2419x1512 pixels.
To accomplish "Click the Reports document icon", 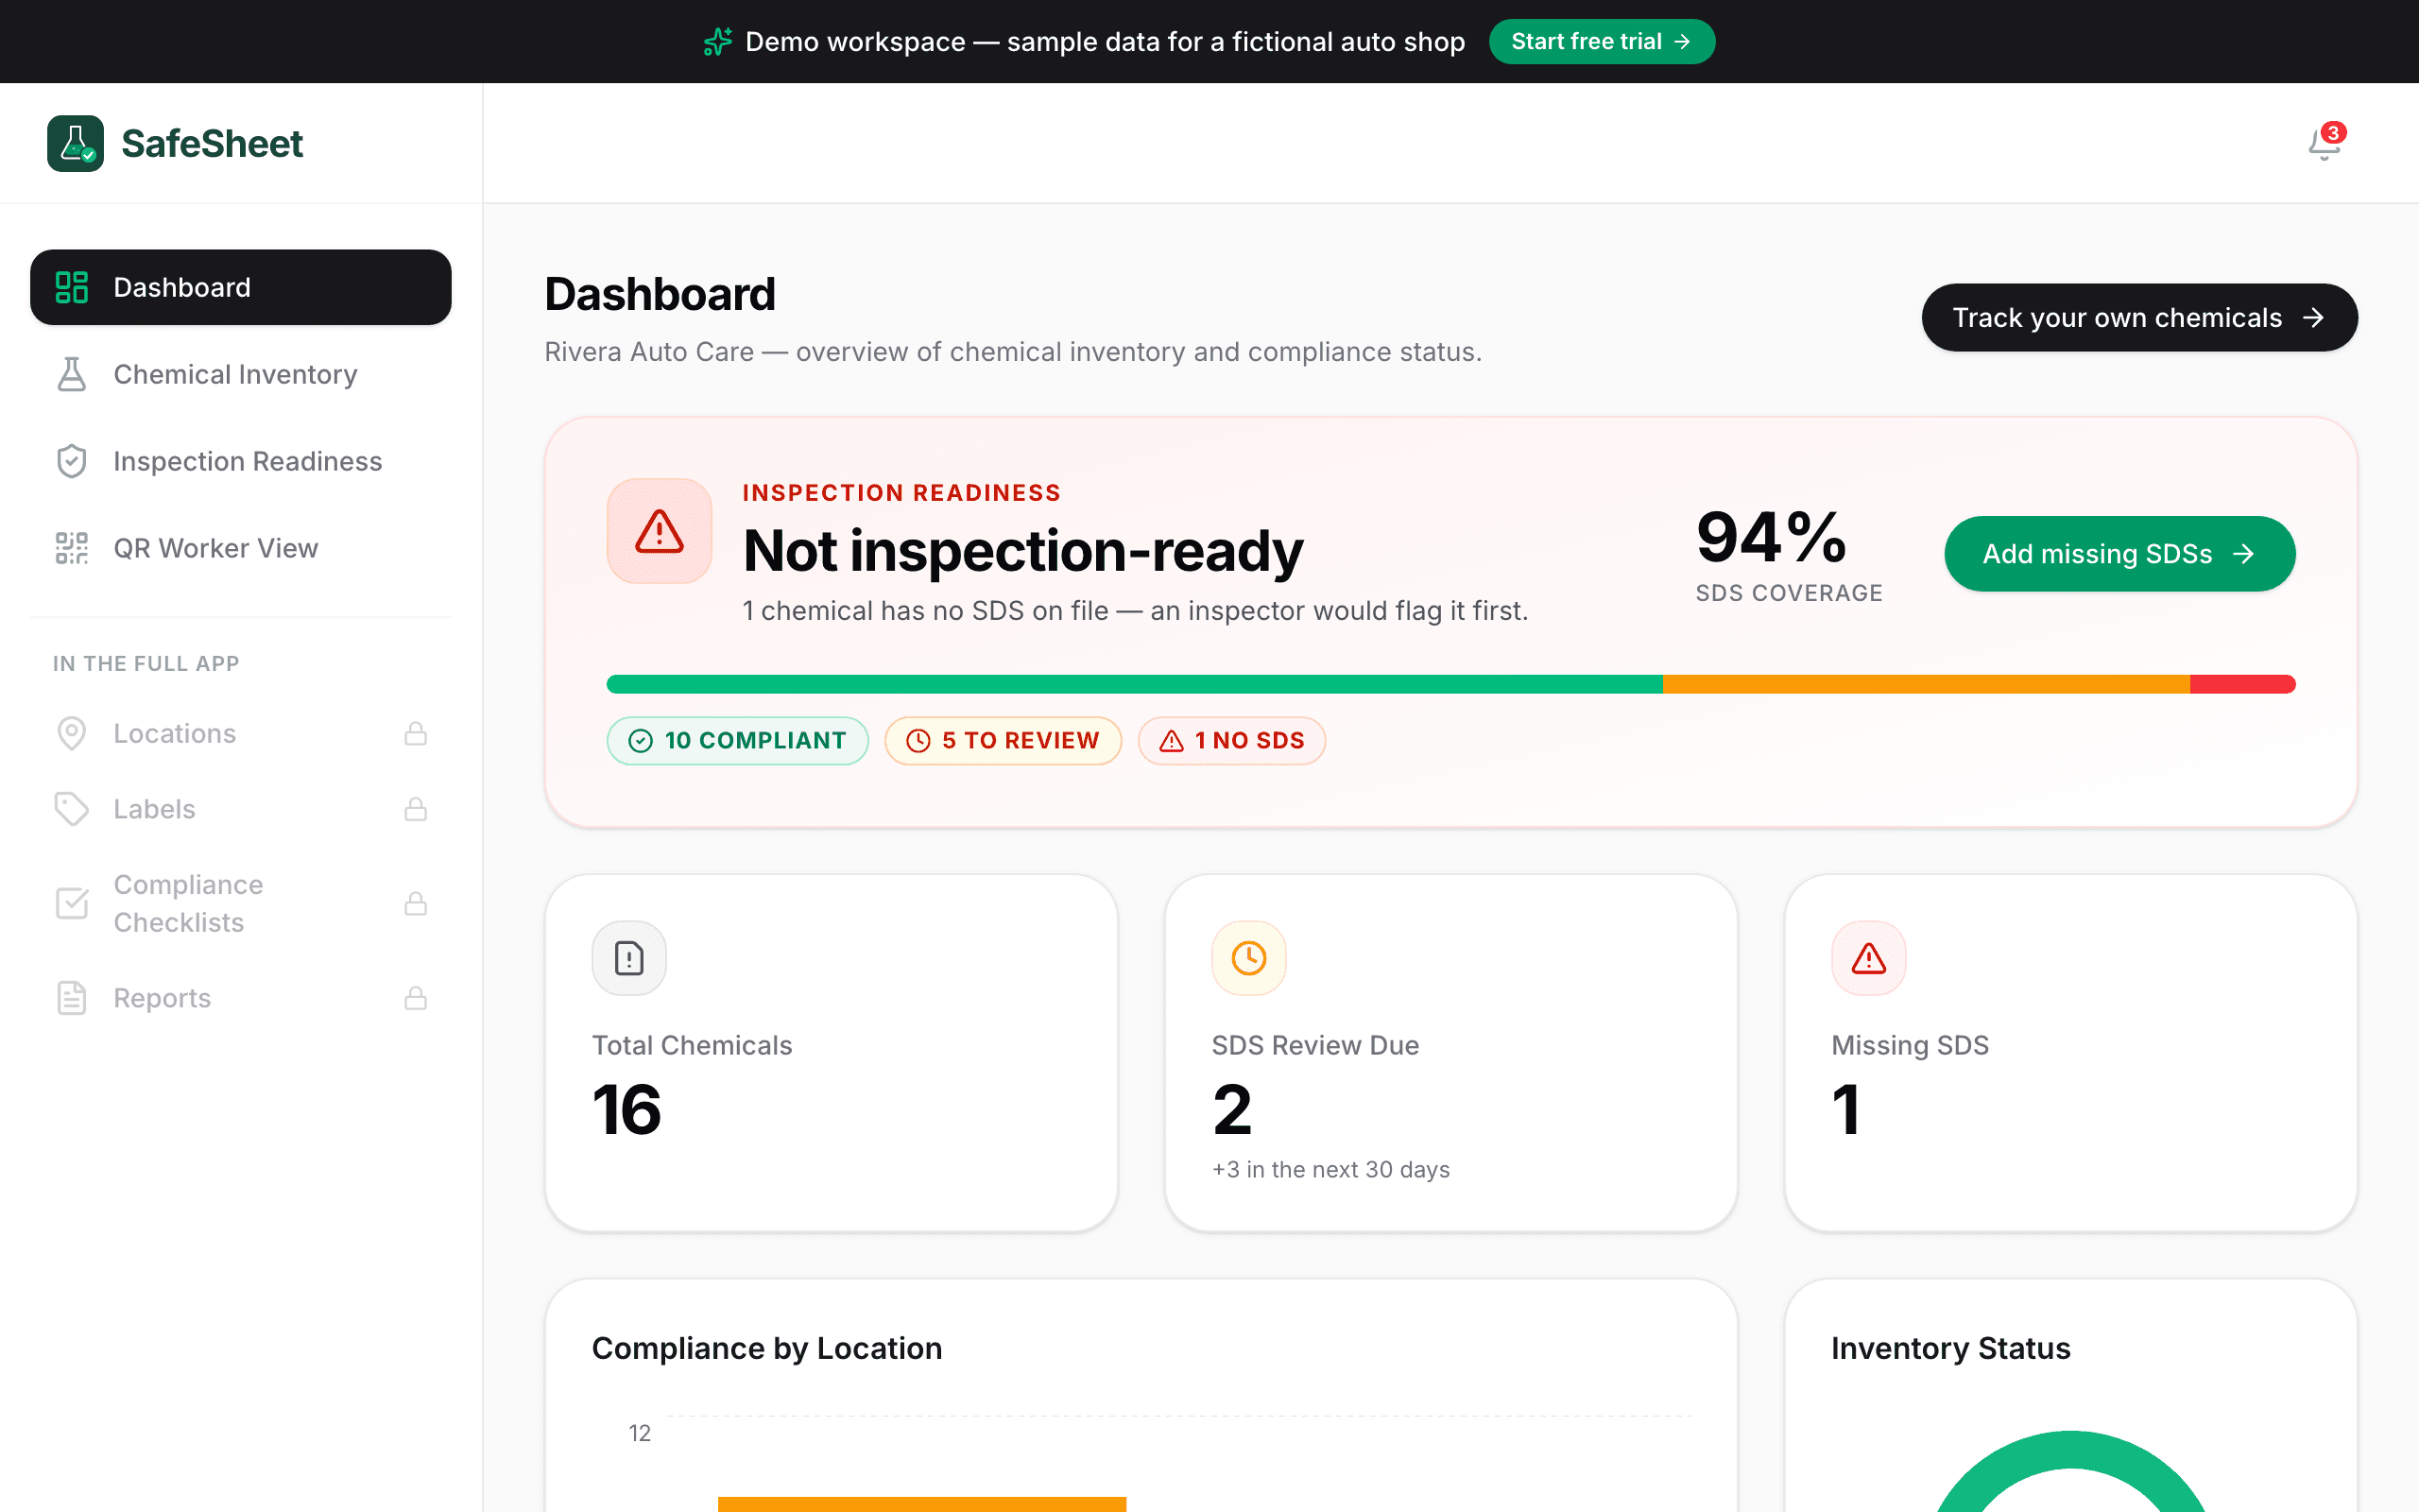I will [72, 998].
